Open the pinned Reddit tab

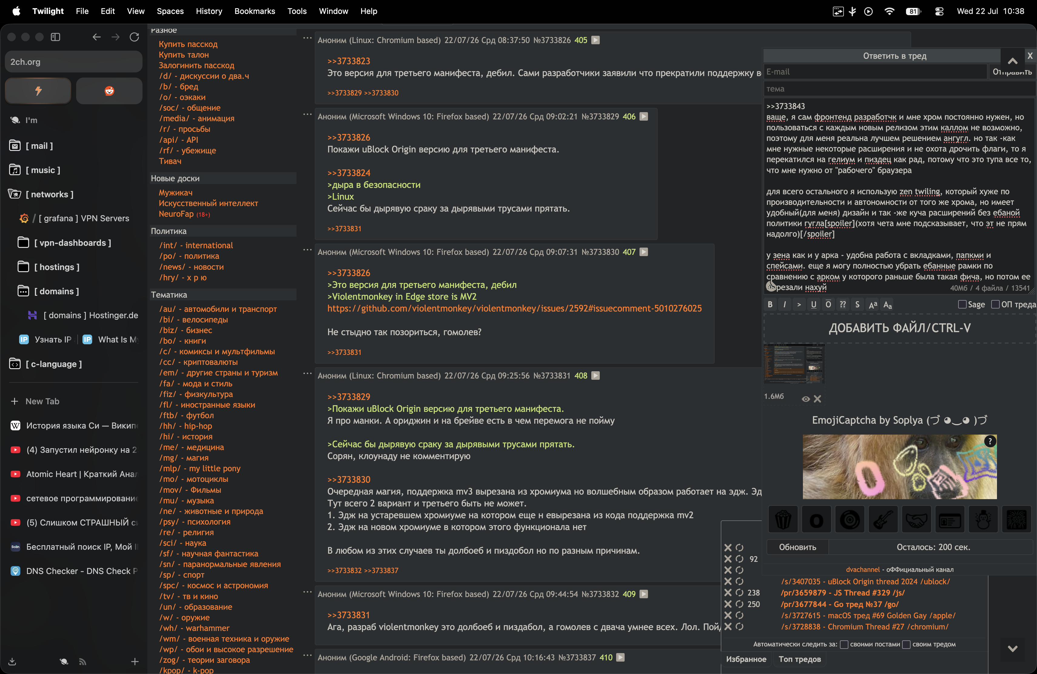click(x=109, y=91)
